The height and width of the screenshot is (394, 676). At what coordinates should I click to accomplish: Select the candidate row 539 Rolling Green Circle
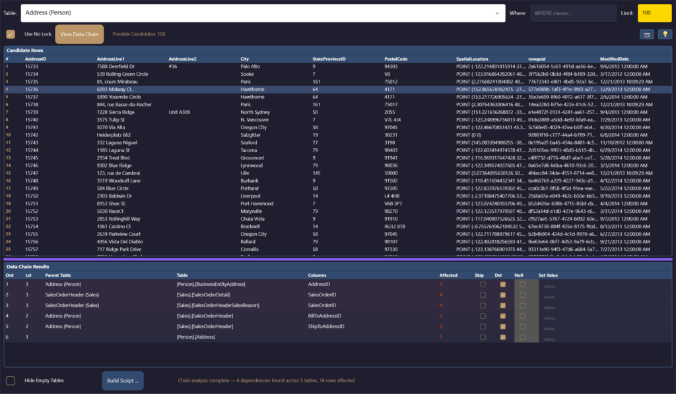point(338,74)
